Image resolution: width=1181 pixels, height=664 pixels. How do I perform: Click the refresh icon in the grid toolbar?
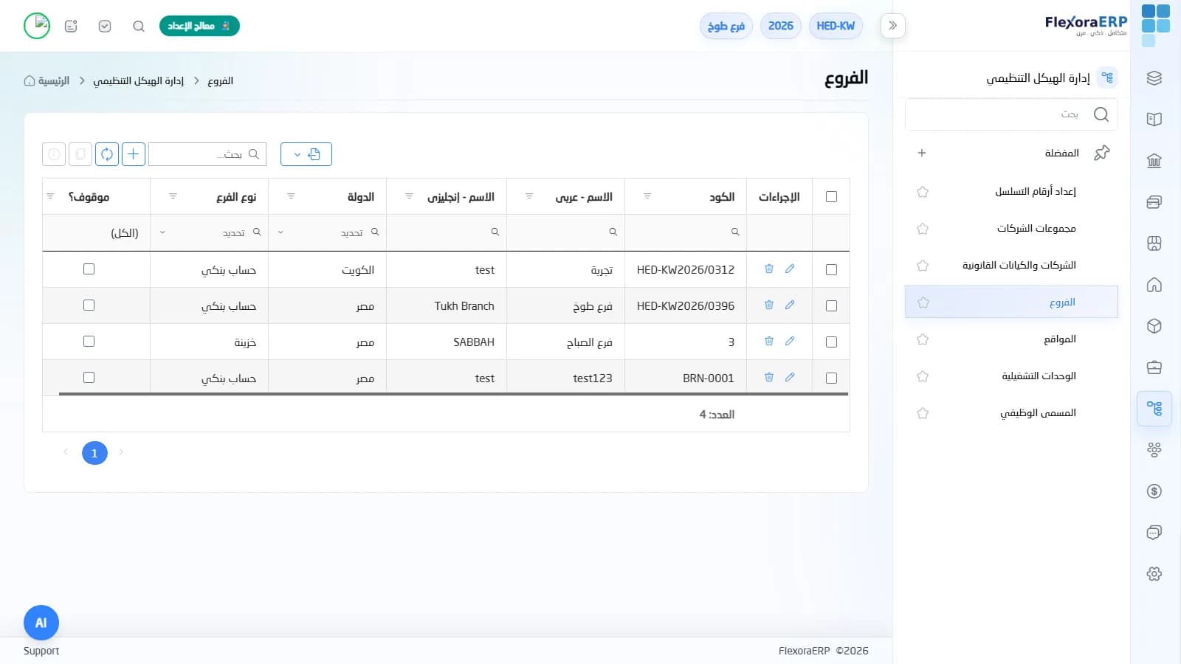click(x=107, y=154)
